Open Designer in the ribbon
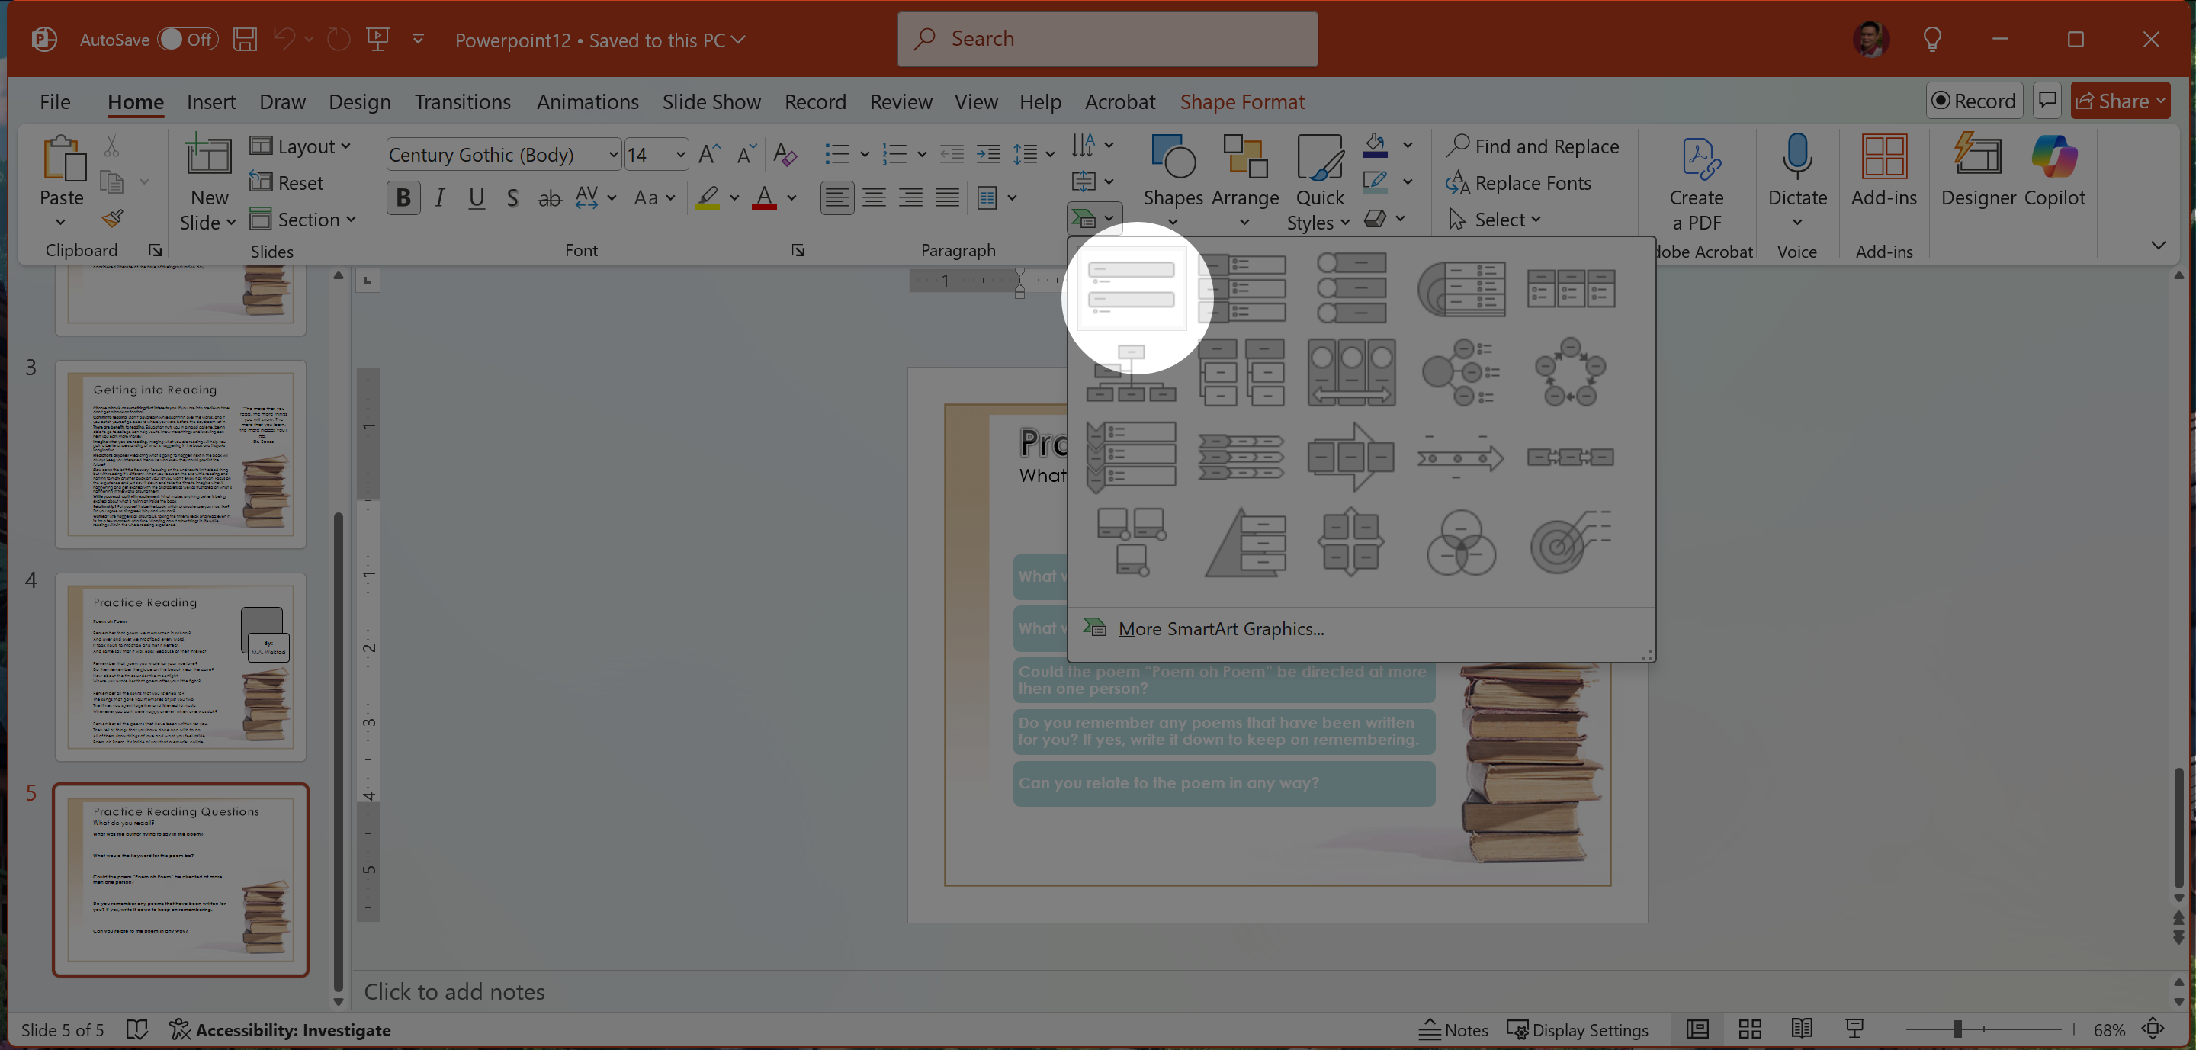The width and height of the screenshot is (2196, 1050). pos(1978,171)
